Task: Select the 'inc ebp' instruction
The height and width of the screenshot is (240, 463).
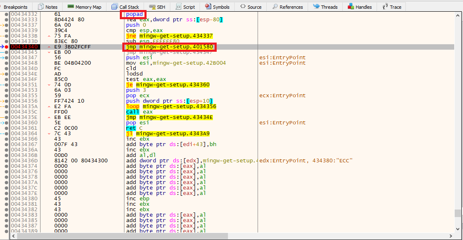Action: click(138, 199)
